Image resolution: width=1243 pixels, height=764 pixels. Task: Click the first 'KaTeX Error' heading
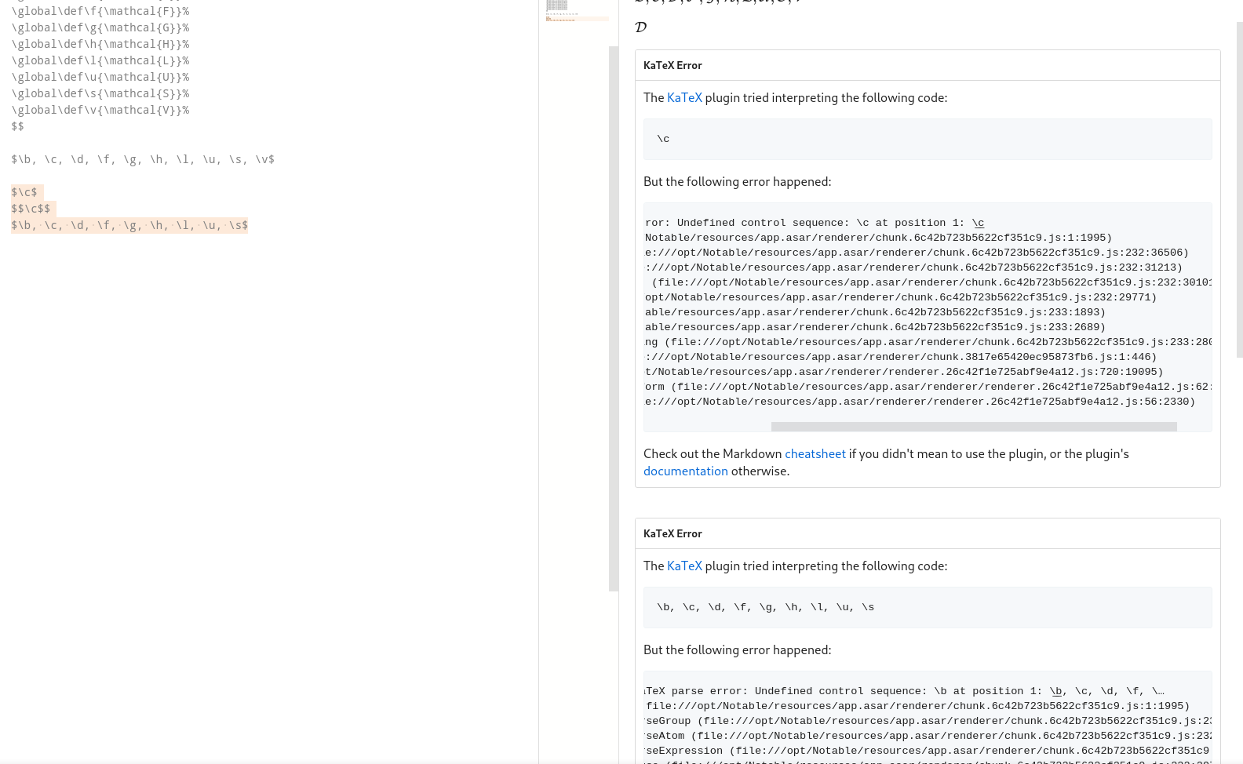(x=673, y=65)
